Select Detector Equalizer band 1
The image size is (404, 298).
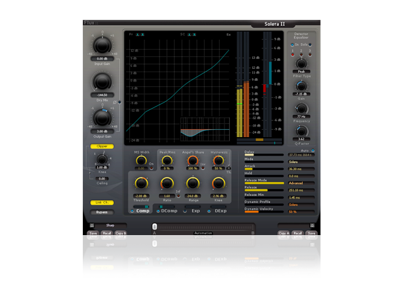tap(293, 54)
